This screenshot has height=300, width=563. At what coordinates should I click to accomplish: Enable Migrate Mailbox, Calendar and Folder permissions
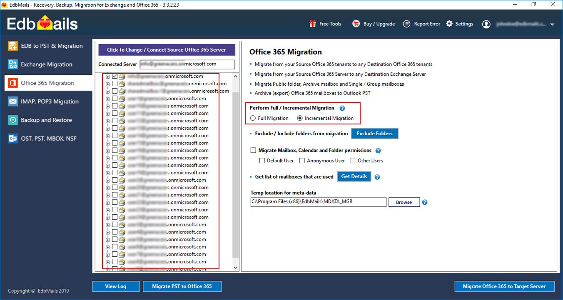pyautogui.click(x=253, y=150)
